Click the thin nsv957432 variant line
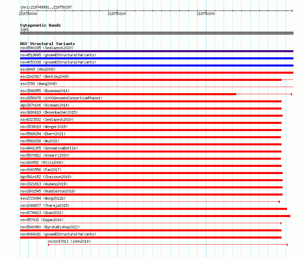 tap(151, 223)
